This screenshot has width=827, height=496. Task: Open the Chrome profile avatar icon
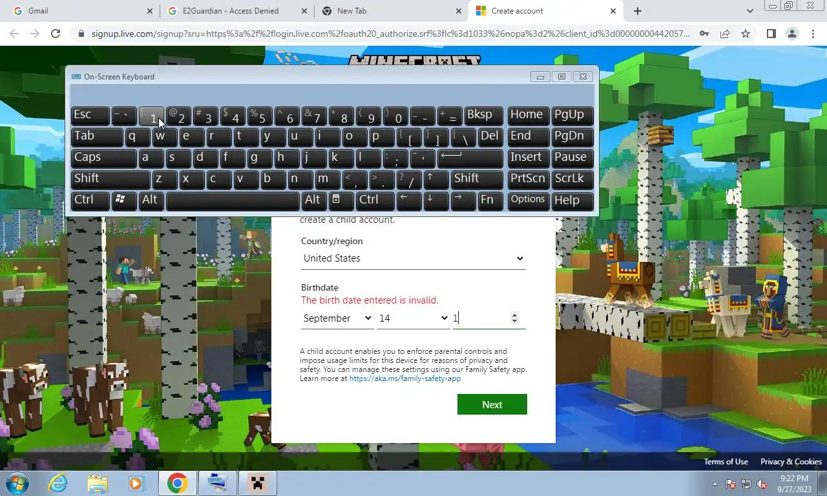tap(791, 34)
